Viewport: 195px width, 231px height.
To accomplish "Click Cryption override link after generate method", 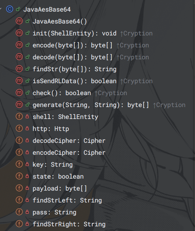I will coord(169,105).
